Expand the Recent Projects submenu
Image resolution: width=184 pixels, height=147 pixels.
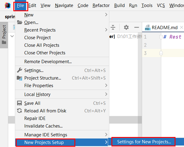[x=106, y=30]
